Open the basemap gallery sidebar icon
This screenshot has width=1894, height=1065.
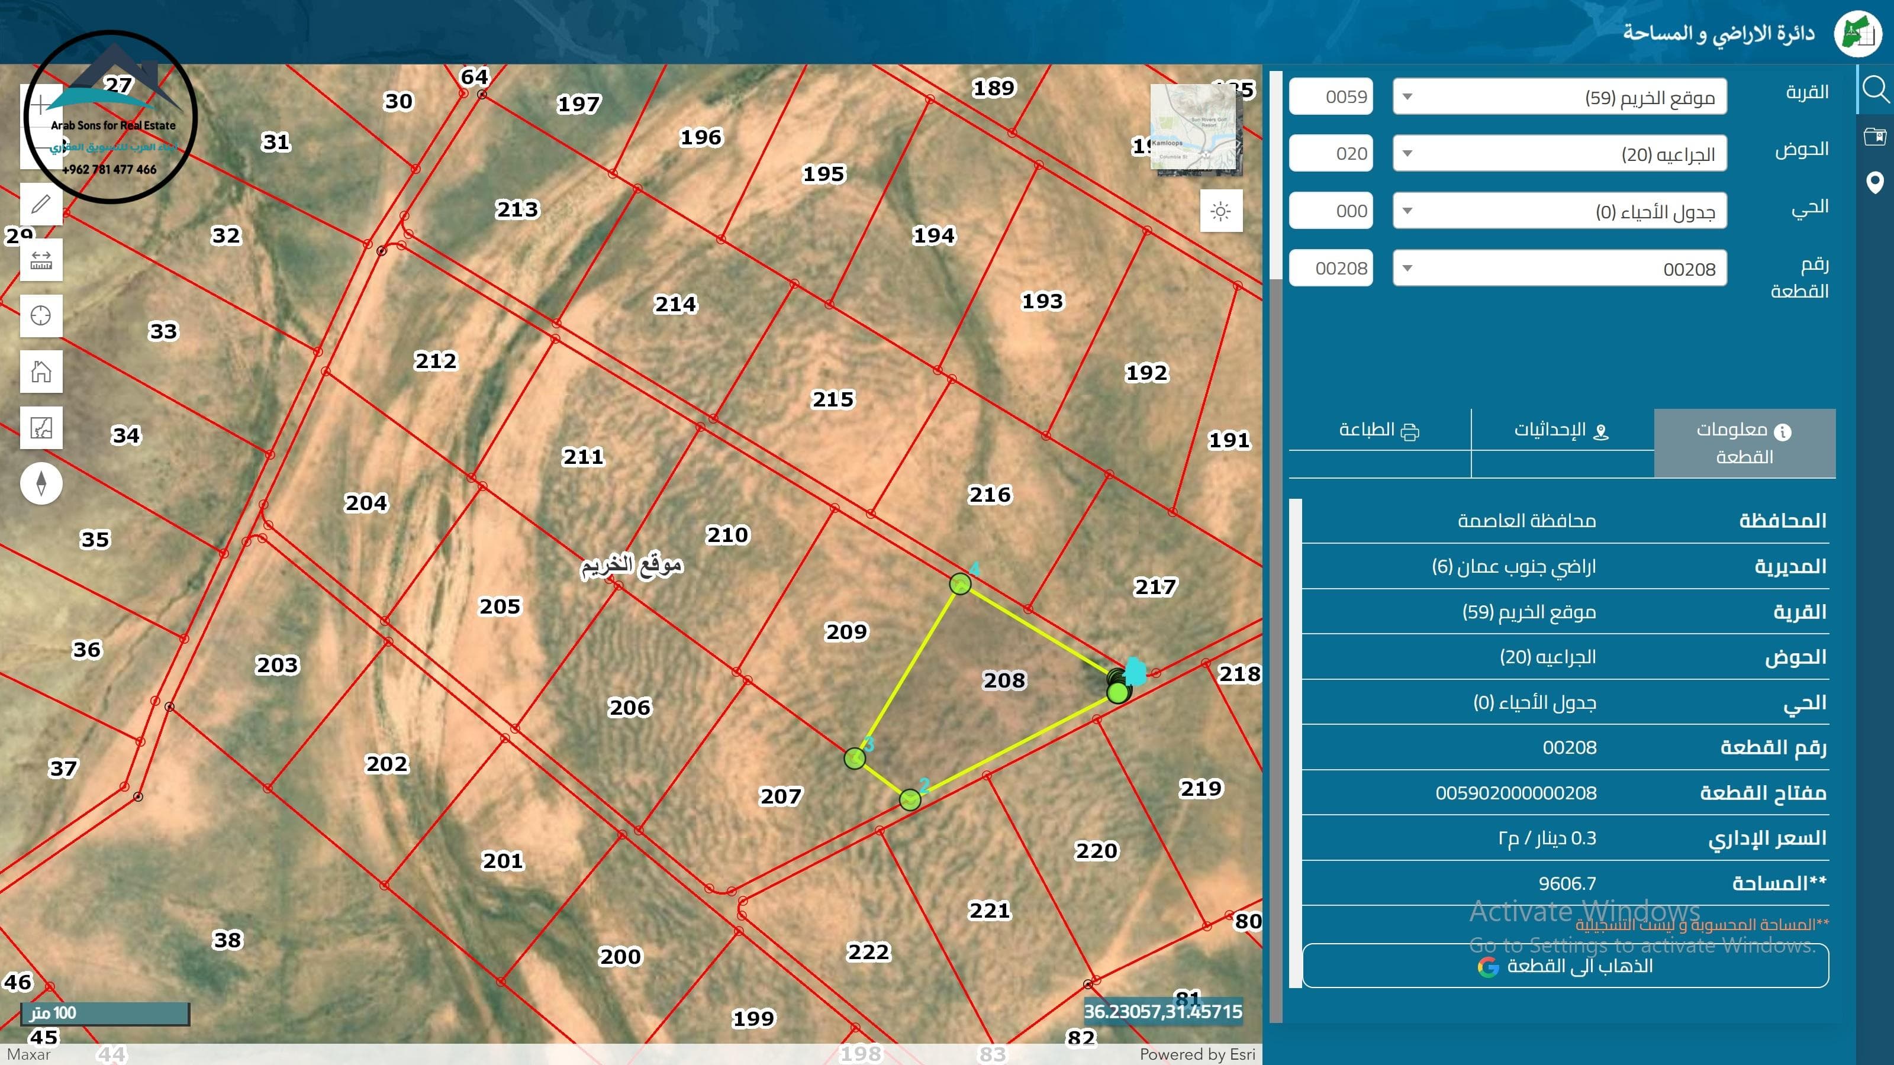point(1875,136)
